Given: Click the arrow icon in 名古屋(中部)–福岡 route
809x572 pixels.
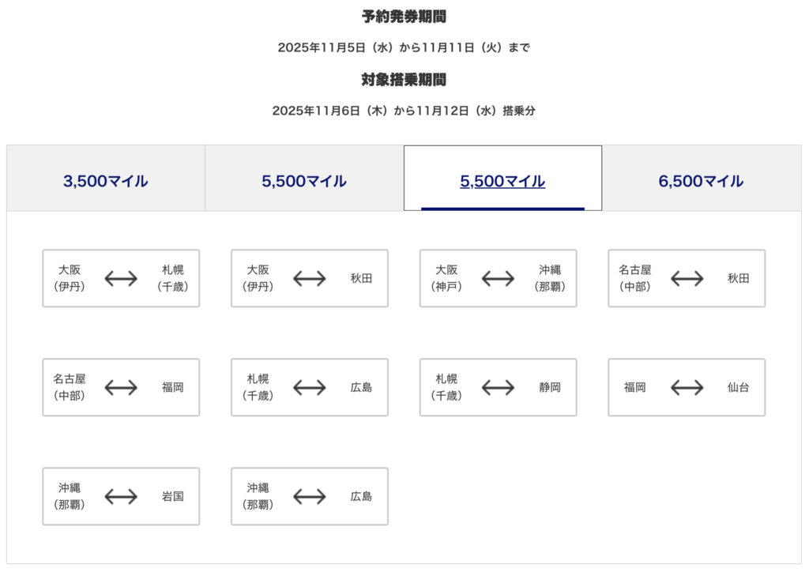Looking at the screenshot, I should [x=121, y=388].
